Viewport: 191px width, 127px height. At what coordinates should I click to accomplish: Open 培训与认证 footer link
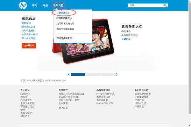[x=140, y=103]
